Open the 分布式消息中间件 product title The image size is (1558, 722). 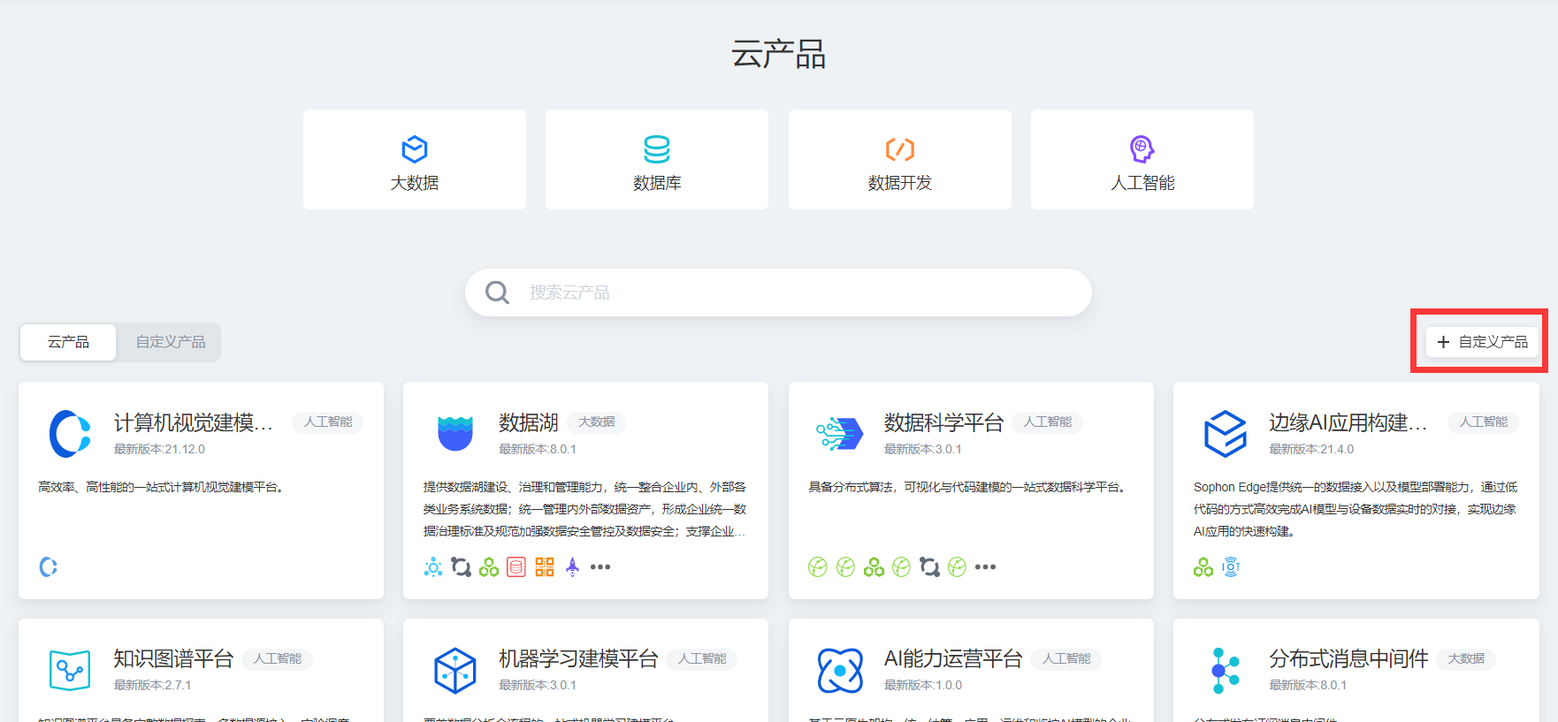tap(1348, 658)
